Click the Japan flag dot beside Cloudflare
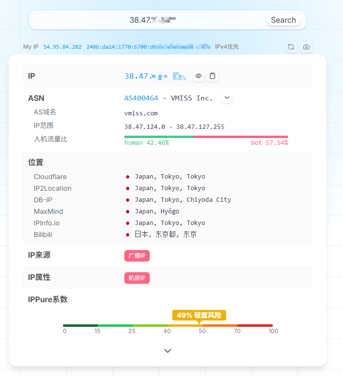This screenshot has height=376, width=343. (128, 177)
